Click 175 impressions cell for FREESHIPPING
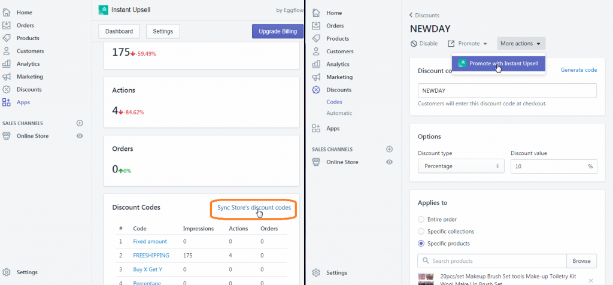Image resolution: width=613 pixels, height=285 pixels. pos(187,255)
